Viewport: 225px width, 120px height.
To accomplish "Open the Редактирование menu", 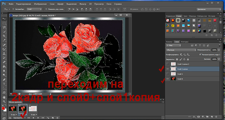I will 24,4.
